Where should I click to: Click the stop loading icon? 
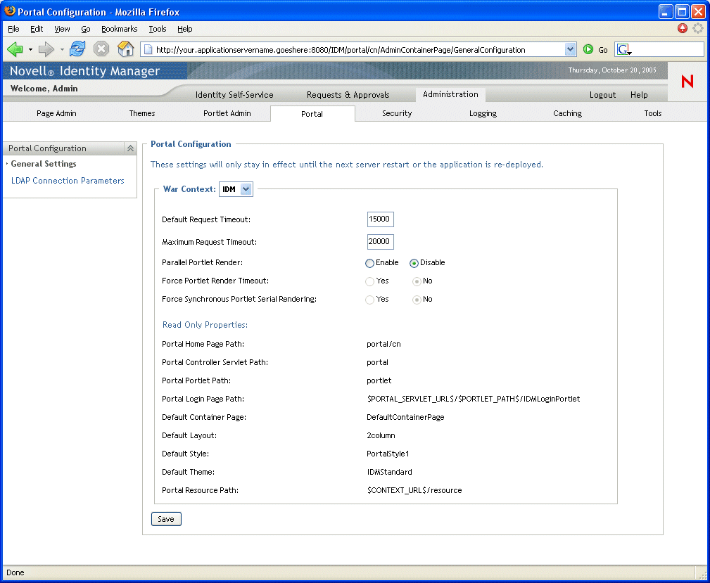[x=101, y=49]
